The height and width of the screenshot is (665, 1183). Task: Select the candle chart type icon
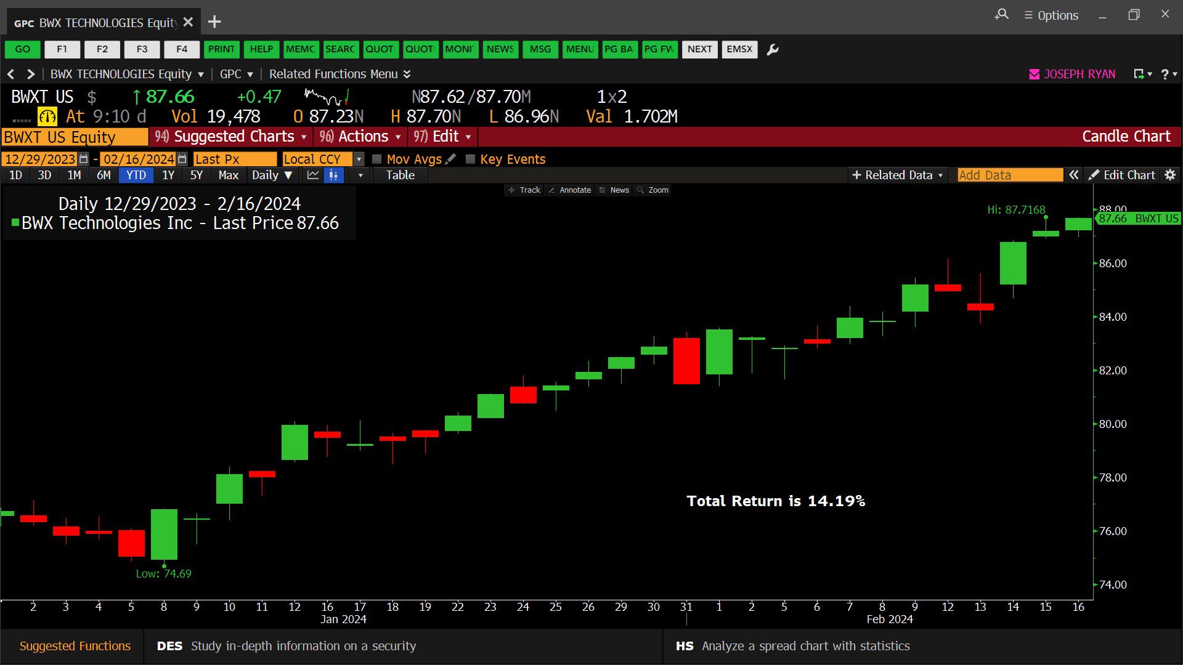(x=333, y=175)
